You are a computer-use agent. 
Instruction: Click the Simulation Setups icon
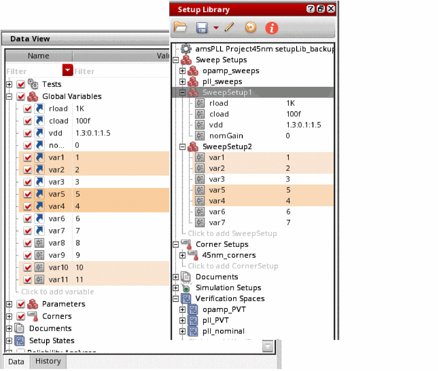coord(186,288)
